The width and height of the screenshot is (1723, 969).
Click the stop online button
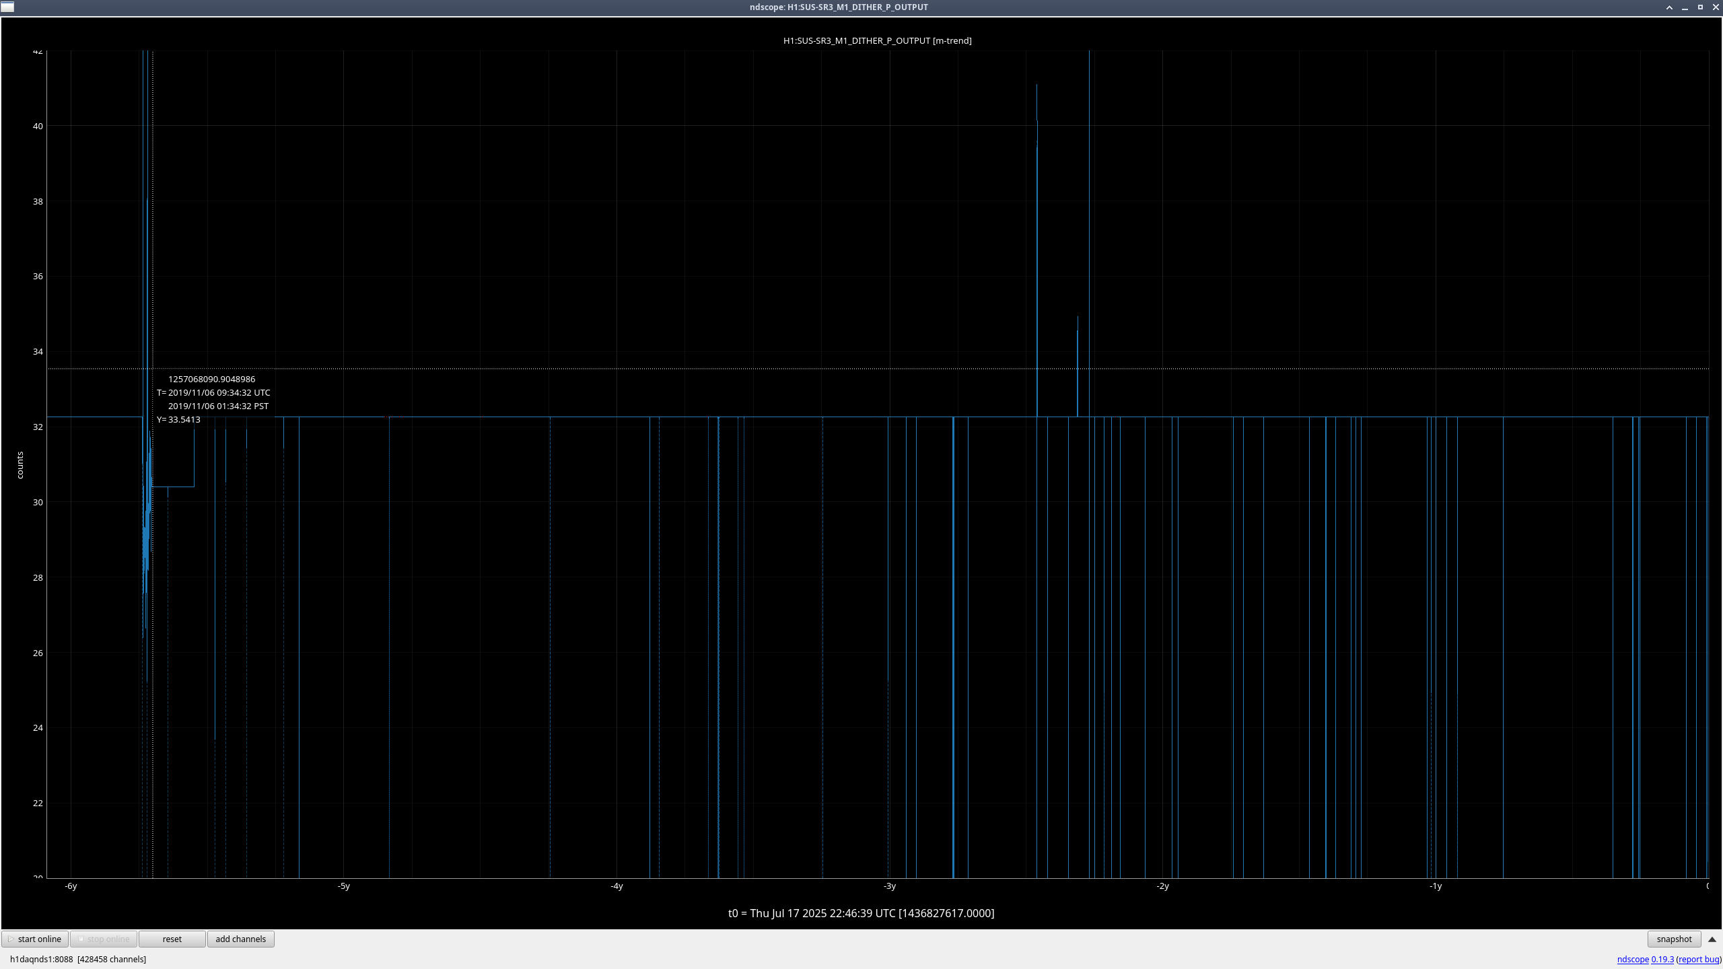[x=104, y=939]
